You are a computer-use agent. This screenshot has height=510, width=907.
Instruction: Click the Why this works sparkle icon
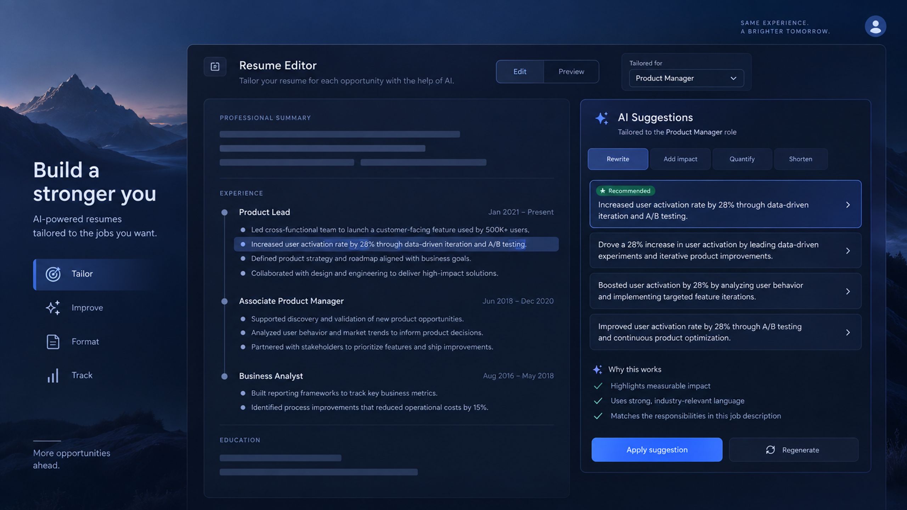598,369
